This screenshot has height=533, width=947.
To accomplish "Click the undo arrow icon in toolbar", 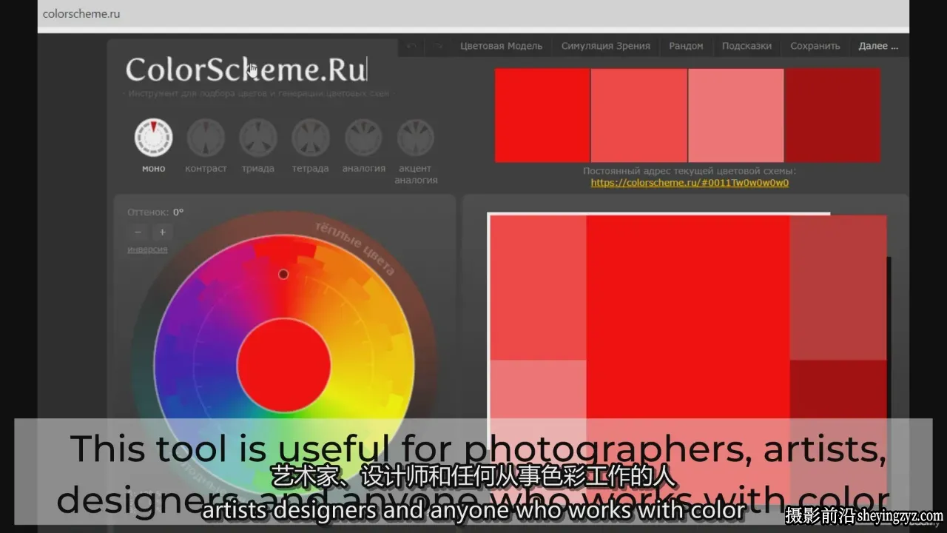I will [412, 46].
